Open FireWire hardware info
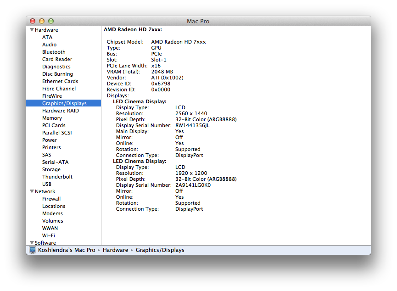 (52, 96)
